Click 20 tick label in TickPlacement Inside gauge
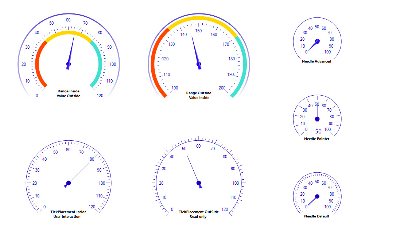396x236 pixels. point(35,183)
